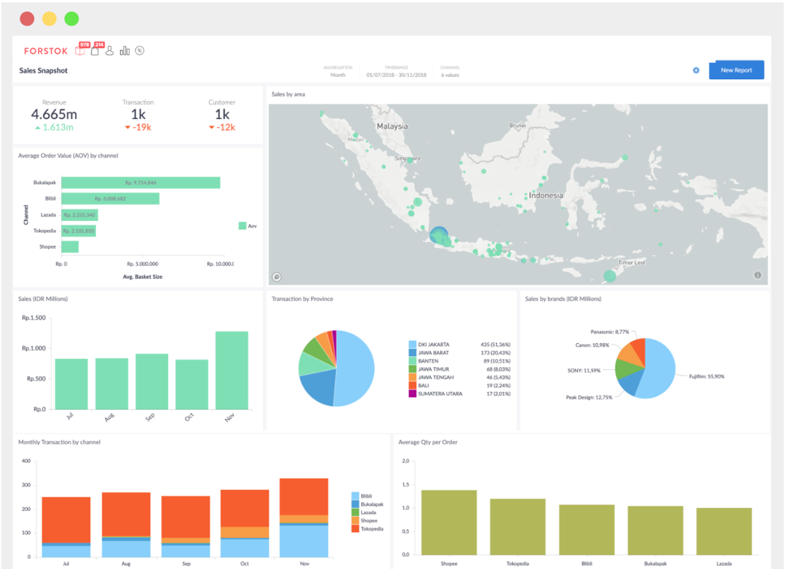
Task: Open the products box icon with 978 badge
Action: pos(80,51)
